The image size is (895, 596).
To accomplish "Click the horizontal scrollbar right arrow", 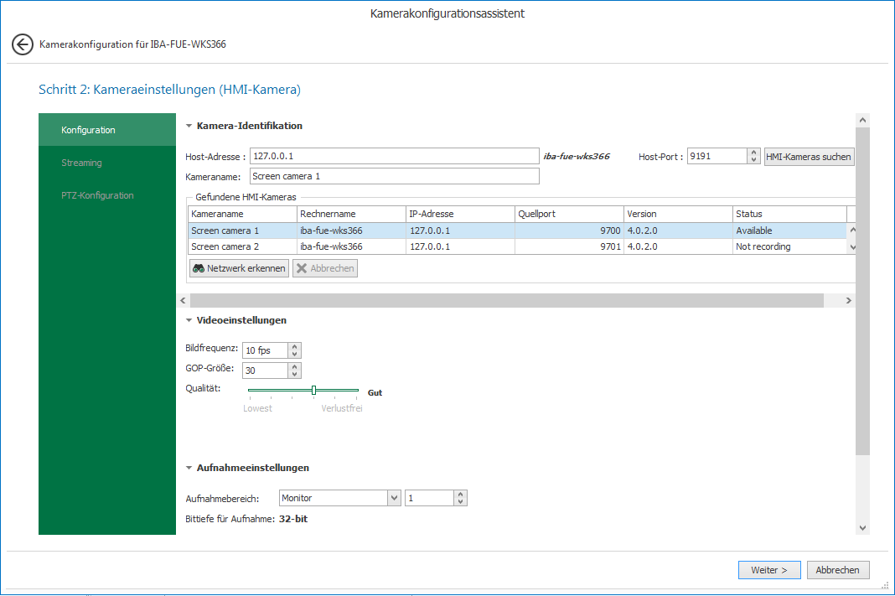I will [x=848, y=300].
